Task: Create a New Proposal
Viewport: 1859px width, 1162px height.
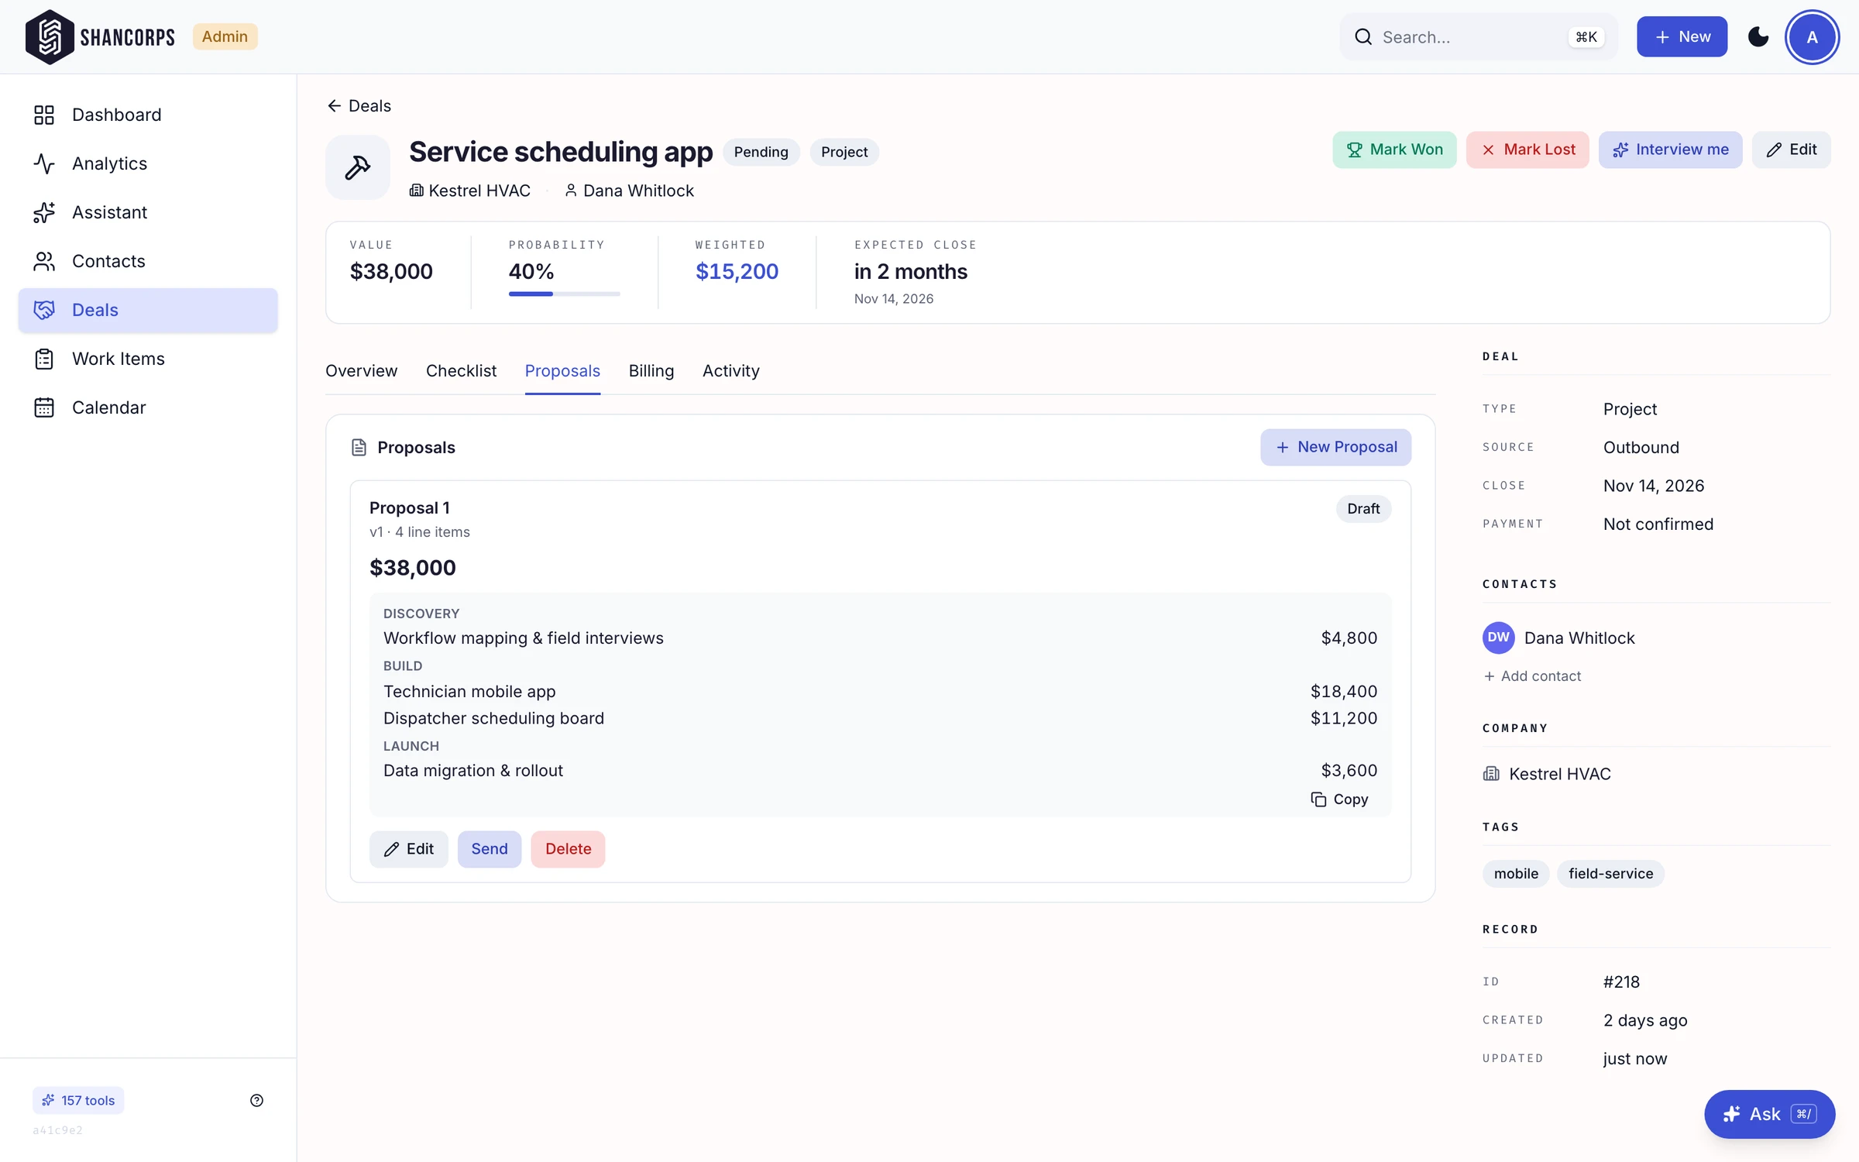Action: (x=1335, y=447)
